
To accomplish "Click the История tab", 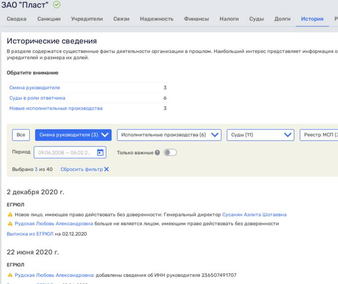I will (312, 19).
